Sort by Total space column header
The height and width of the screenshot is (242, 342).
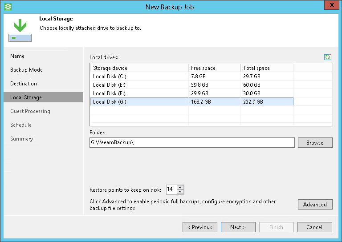coord(267,68)
